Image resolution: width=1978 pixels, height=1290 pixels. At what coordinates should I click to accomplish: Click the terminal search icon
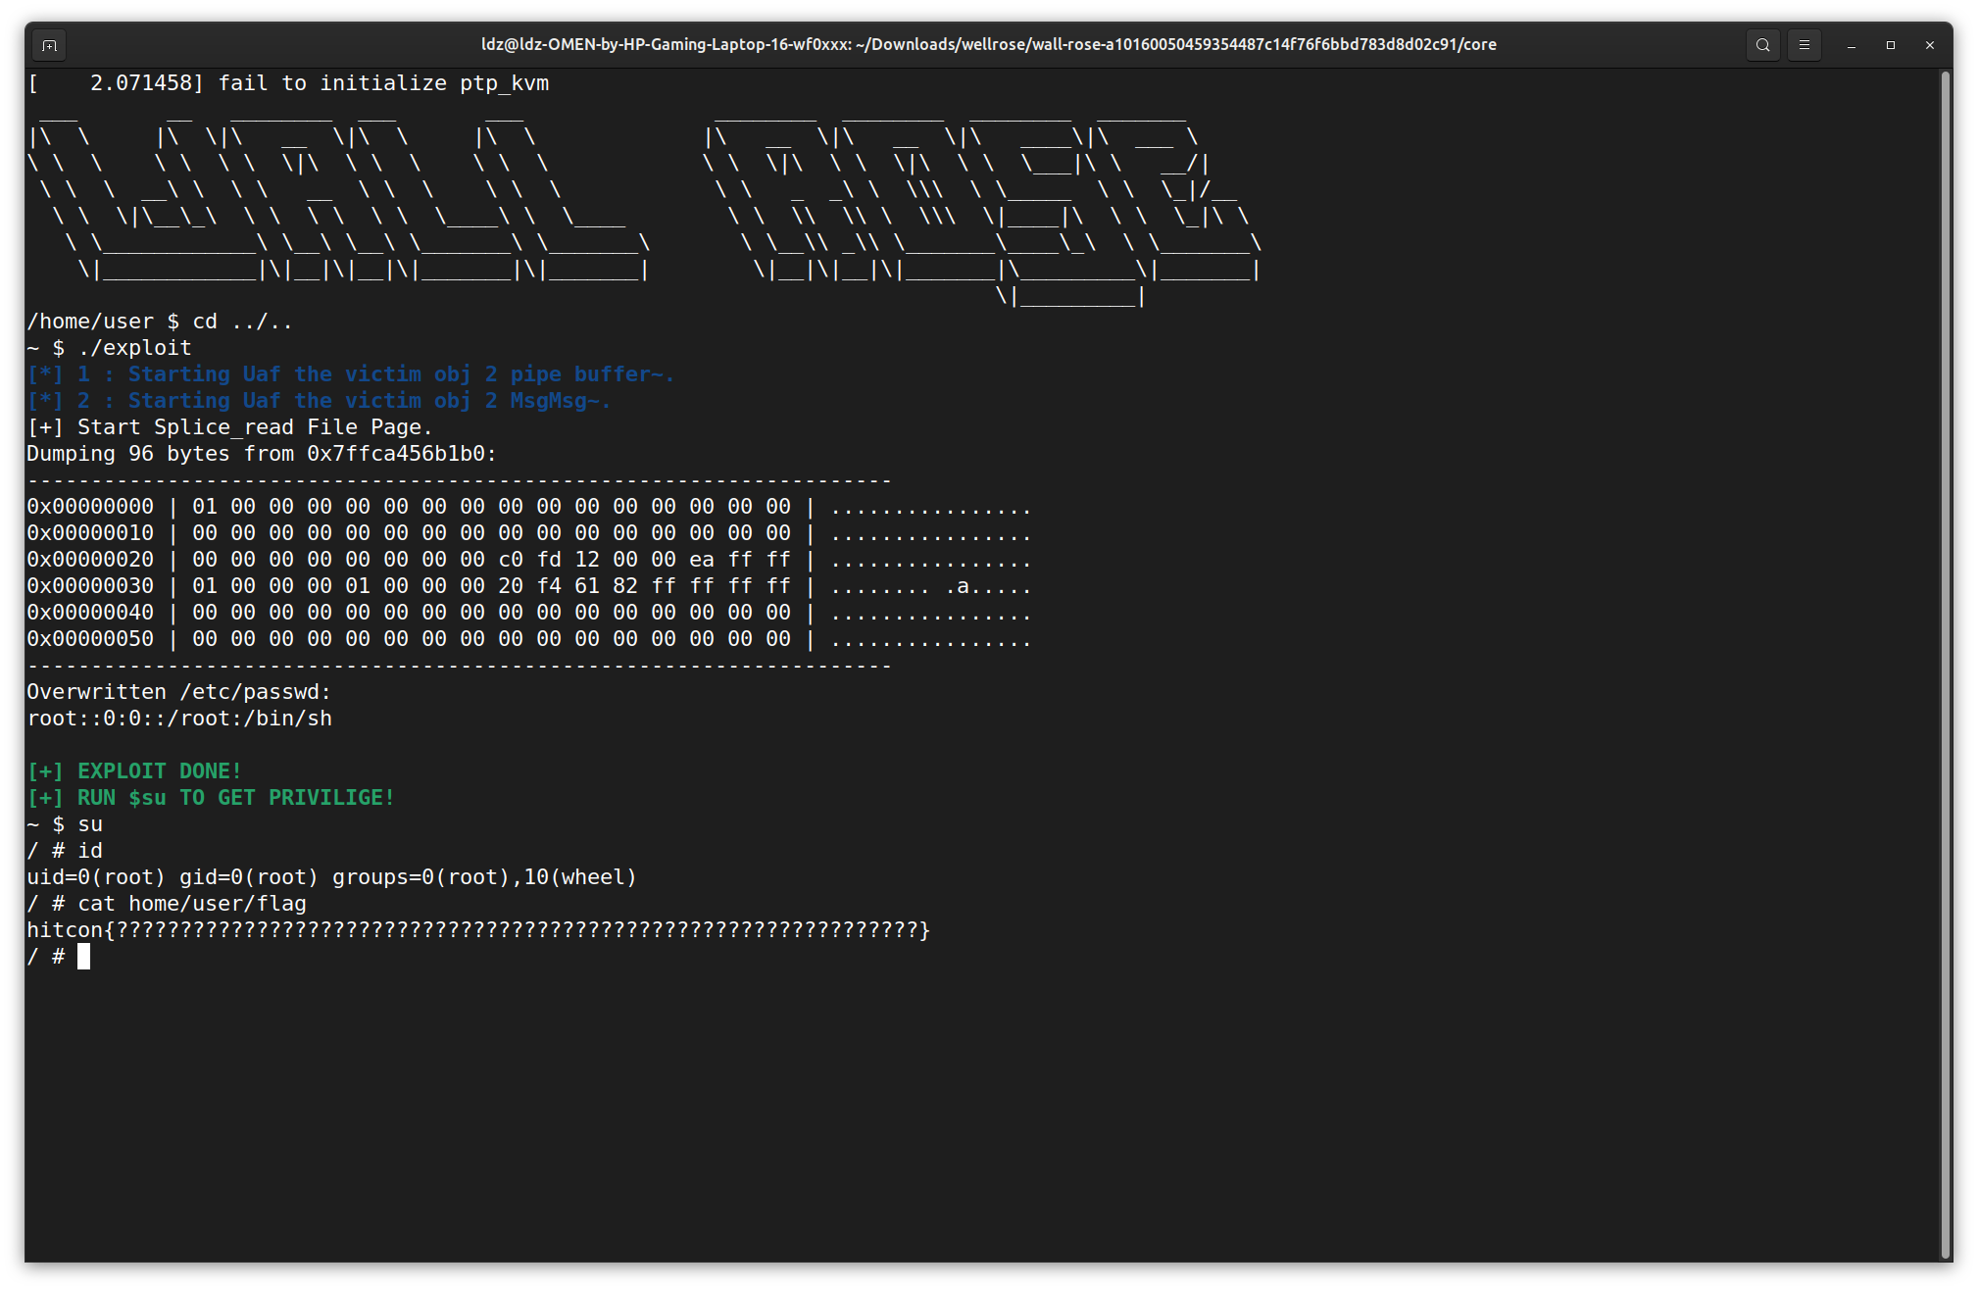click(1762, 45)
